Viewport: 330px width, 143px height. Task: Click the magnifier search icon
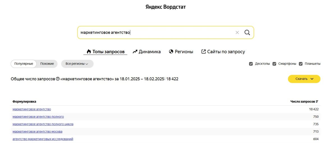247,33
